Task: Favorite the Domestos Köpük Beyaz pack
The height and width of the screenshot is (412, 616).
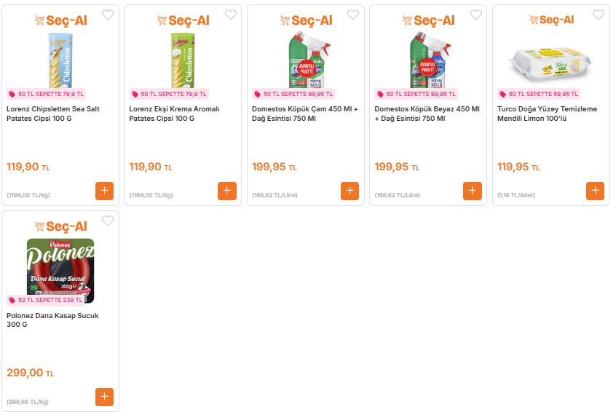Action: pyautogui.click(x=476, y=15)
